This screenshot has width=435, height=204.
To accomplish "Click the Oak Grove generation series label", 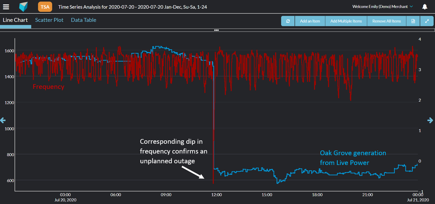I will pyautogui.click(x=353, y=158).
